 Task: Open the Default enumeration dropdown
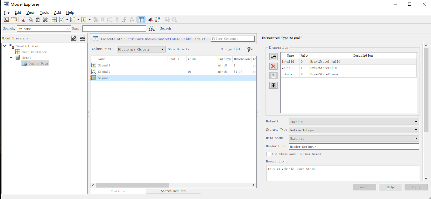(416, 122)
